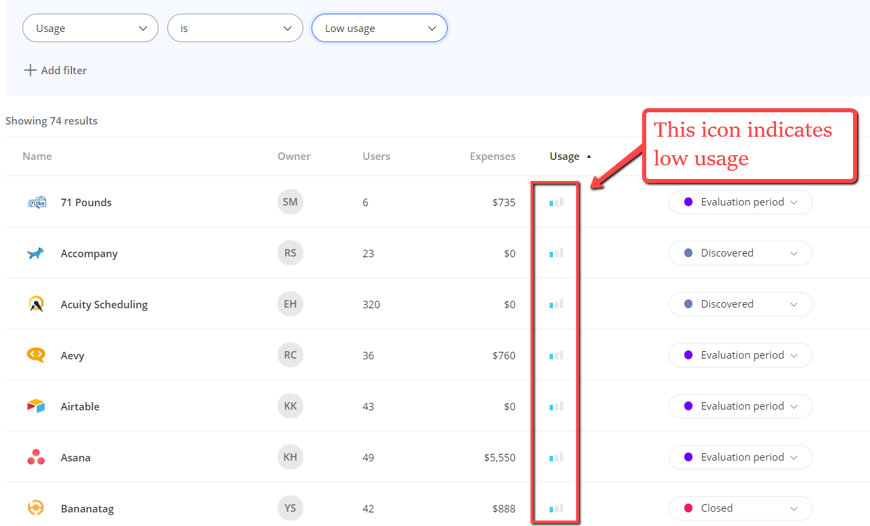870x526 pixels.
Task: Click the Accompany app logo
Action: 36,253
